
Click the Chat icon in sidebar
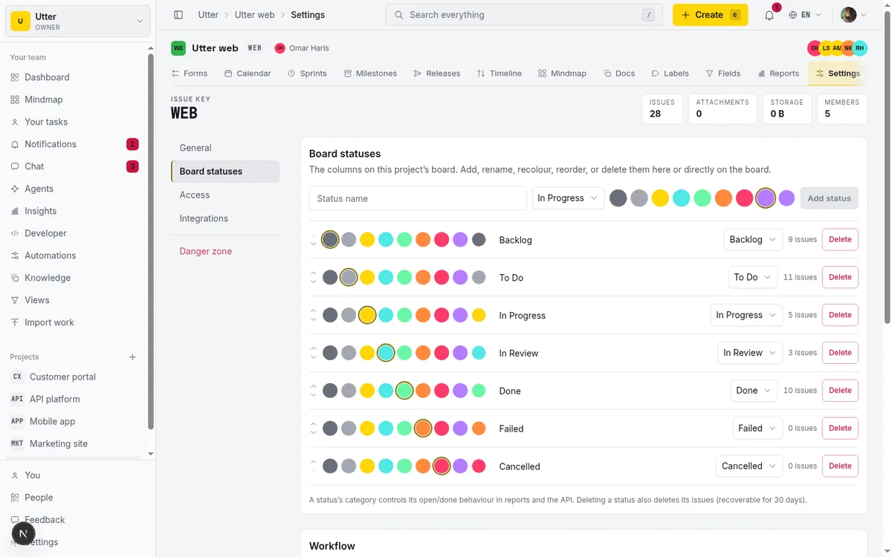(15, 166)
